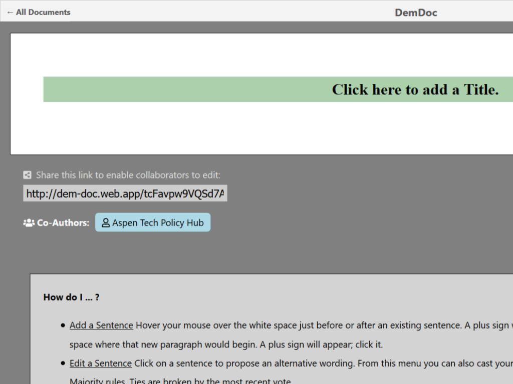Select the dem-doc.web.app share URL field

pos(125,194)
